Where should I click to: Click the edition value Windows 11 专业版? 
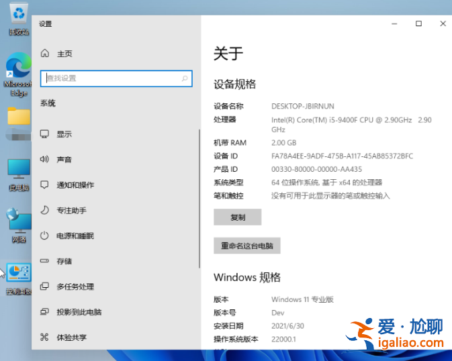(x=302, y=299)
